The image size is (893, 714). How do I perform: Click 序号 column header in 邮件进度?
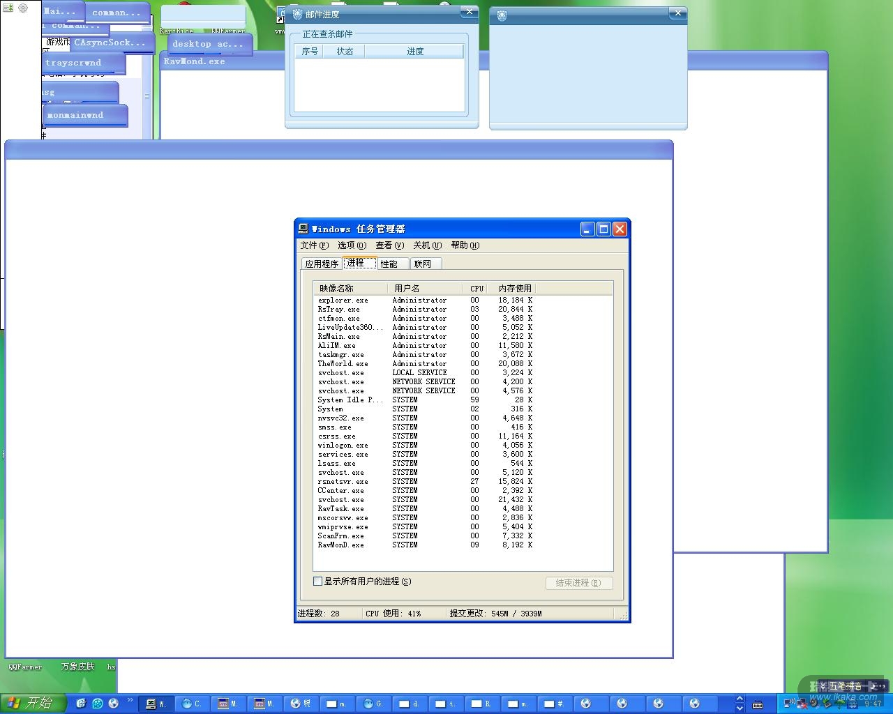pyautogui.click(x=309, y=52)
